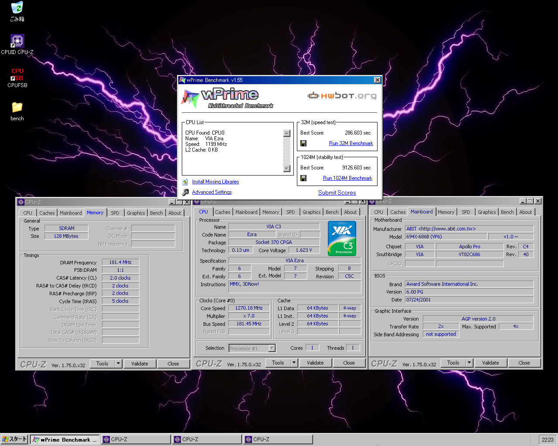Click the 9126.603 sec best score
This screenshot has width=558, height=446.
tap(356, 168)
